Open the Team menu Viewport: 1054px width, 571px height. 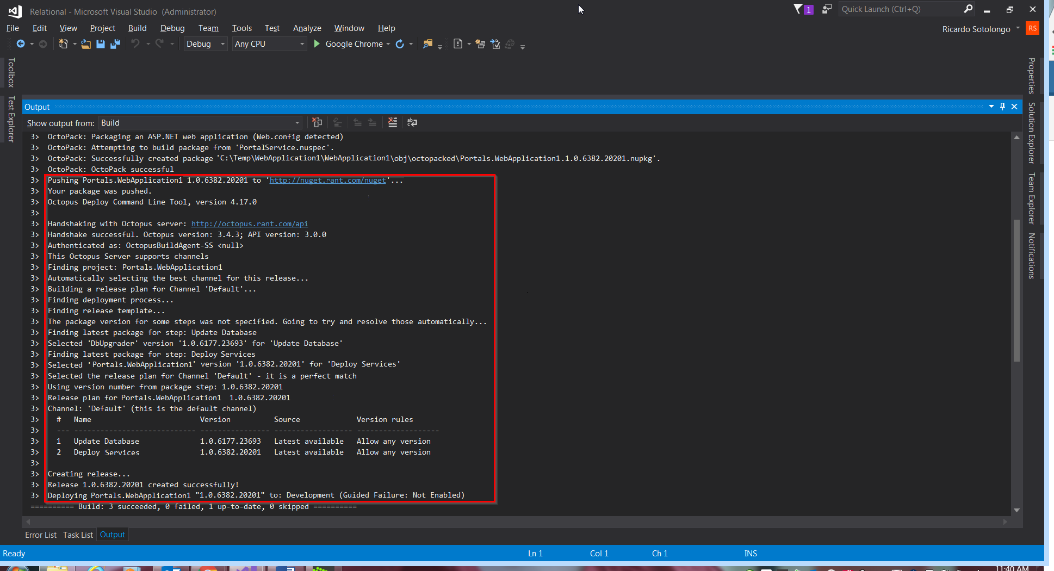coord(208,28)
